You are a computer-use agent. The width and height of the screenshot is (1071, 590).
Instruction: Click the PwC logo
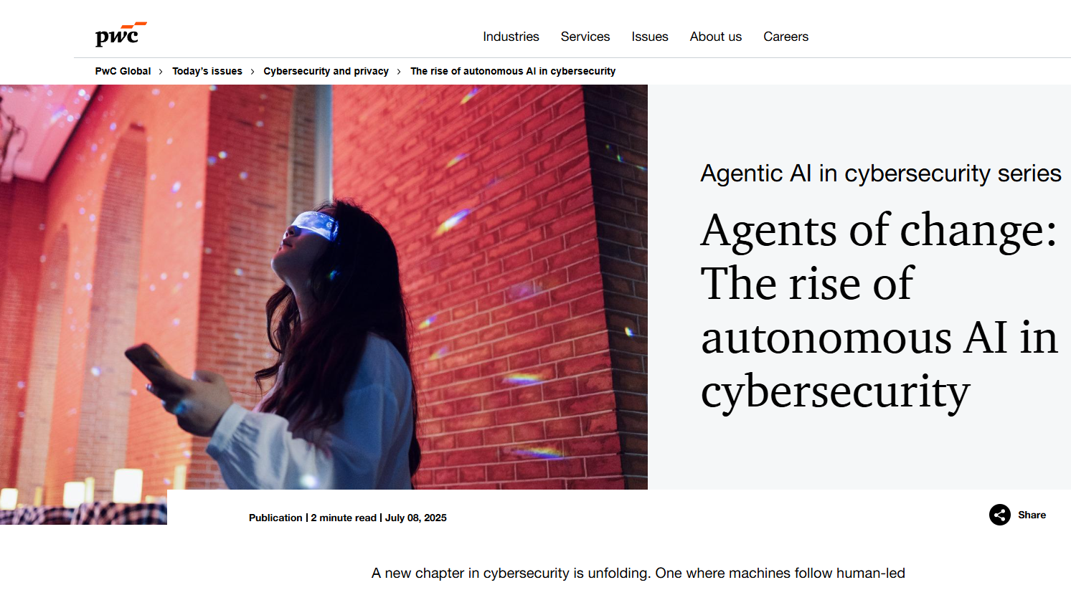click(x=121, y=34)
